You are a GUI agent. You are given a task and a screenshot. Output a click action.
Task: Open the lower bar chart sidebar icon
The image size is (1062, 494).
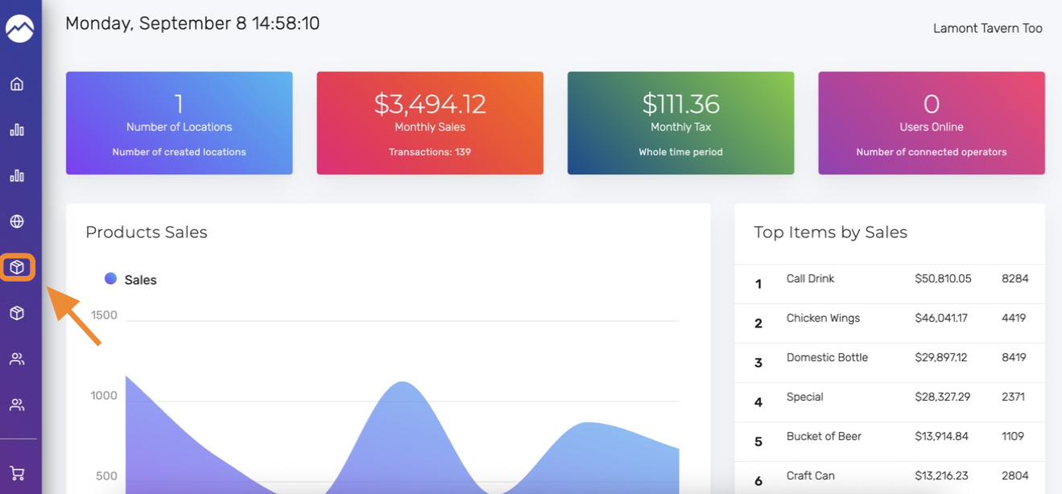17,175
